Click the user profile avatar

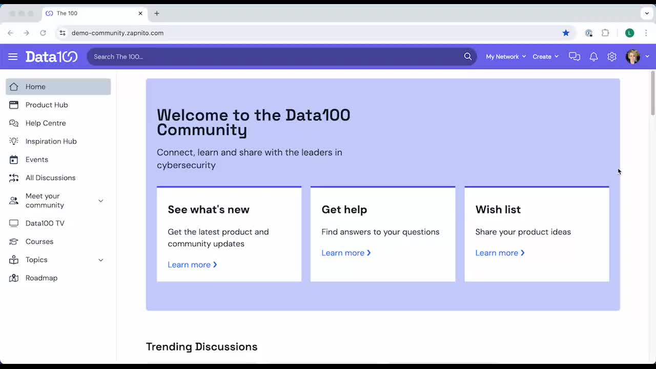[x=633, y=56]
